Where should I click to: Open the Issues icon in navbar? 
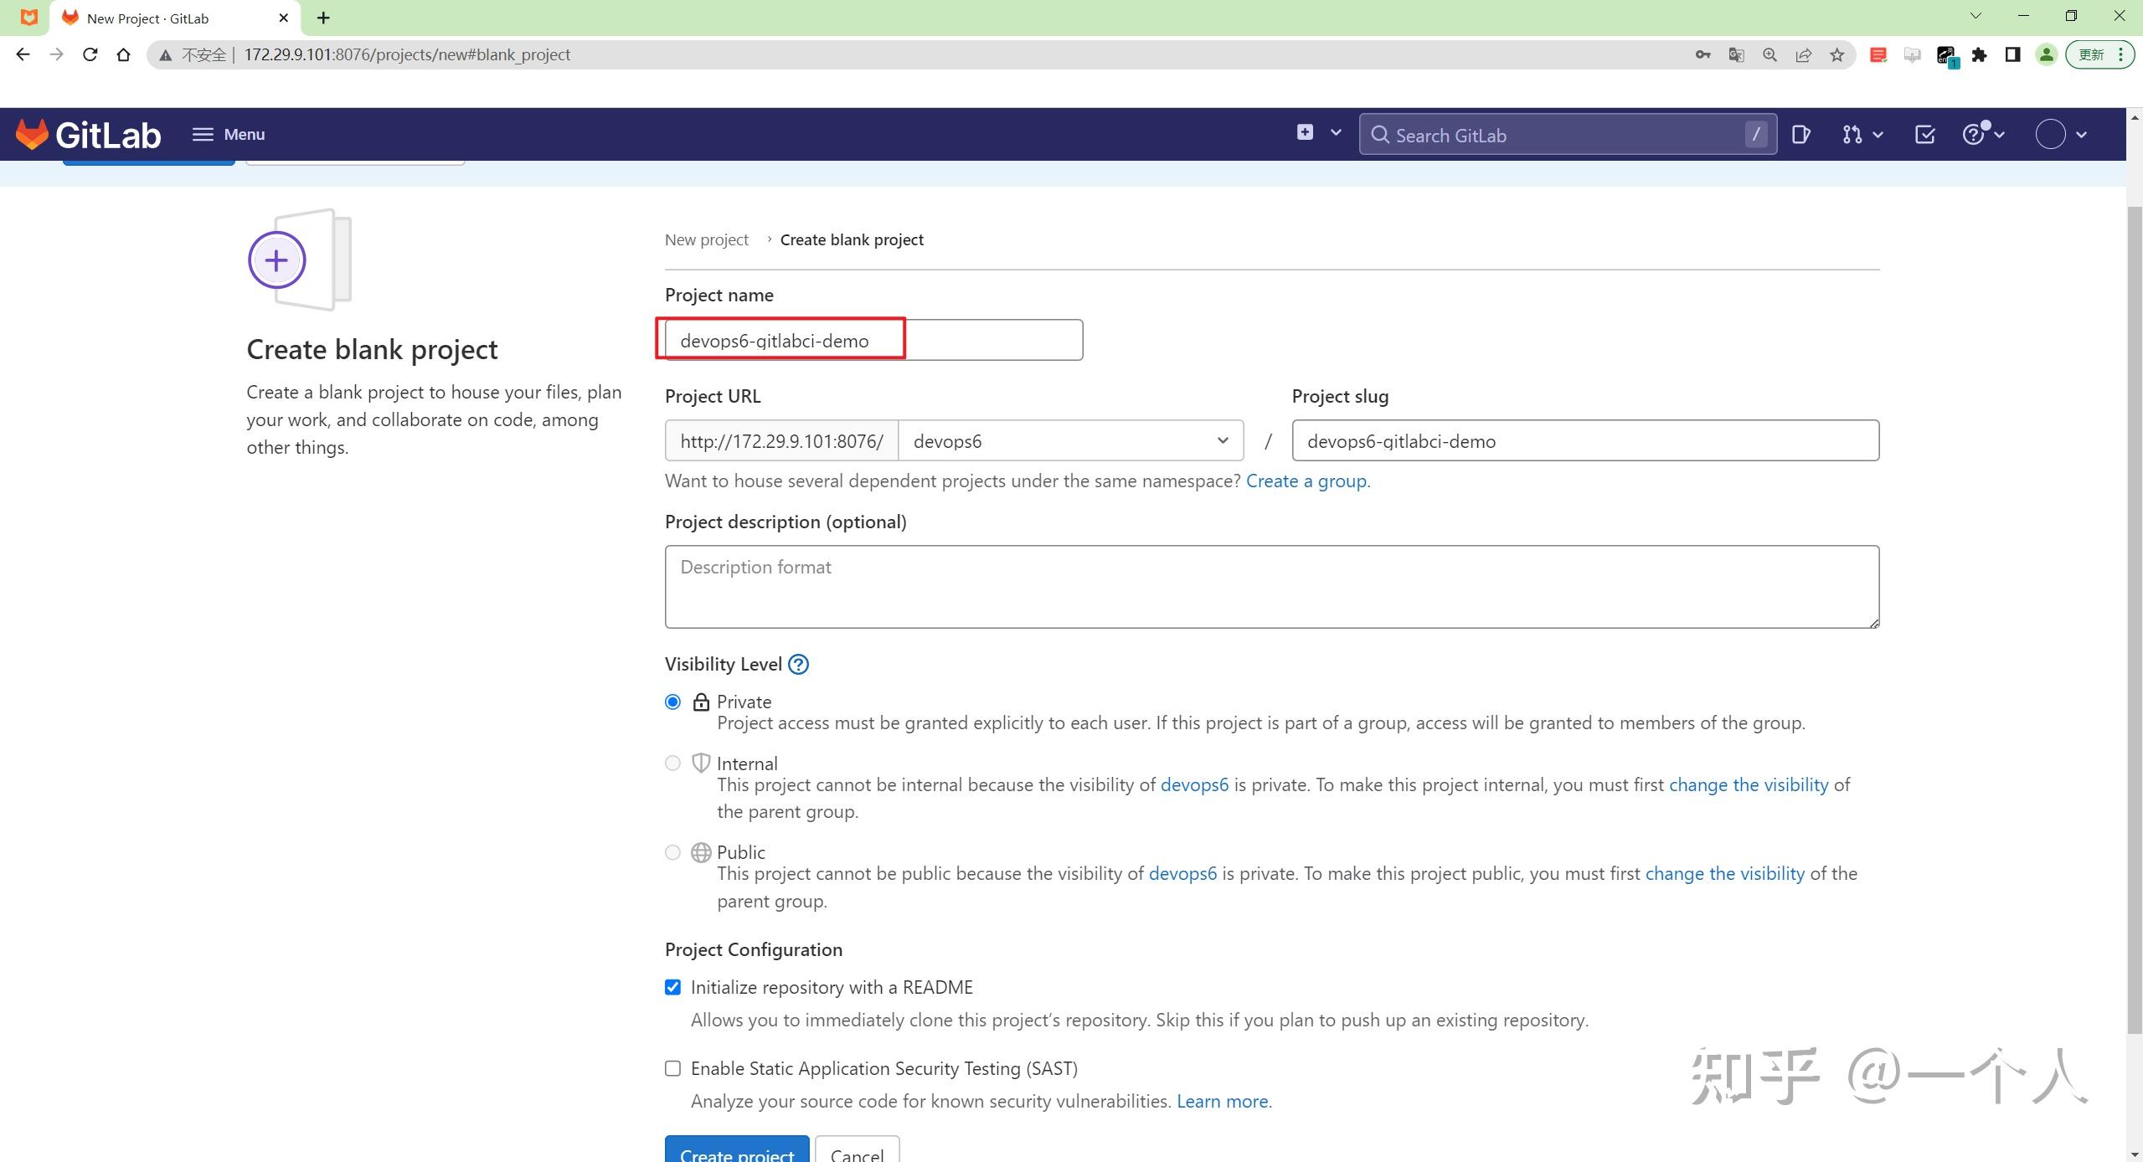coord(1800,135)
